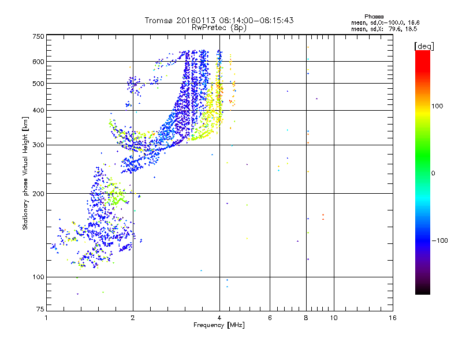462x346 pixels.
Task: Click the colorbar tick label '0'
Action: click(x=433, y=174)
